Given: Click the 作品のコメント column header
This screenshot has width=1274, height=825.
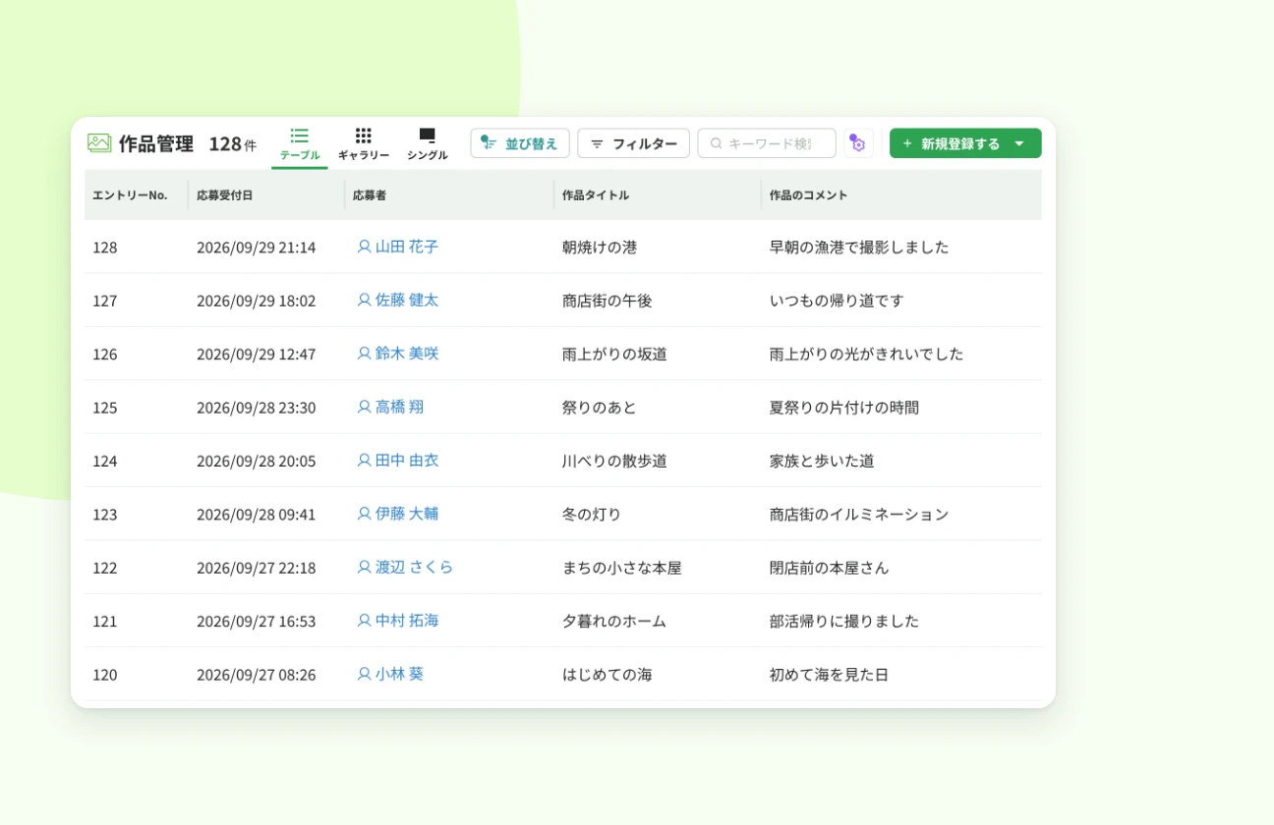Looking at the screenshot, I should [x=808, y=195].
